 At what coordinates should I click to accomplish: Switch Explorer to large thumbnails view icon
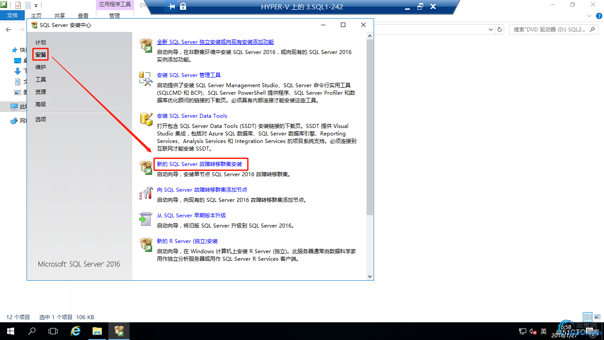pyautogui.click(x=597, y=317)
